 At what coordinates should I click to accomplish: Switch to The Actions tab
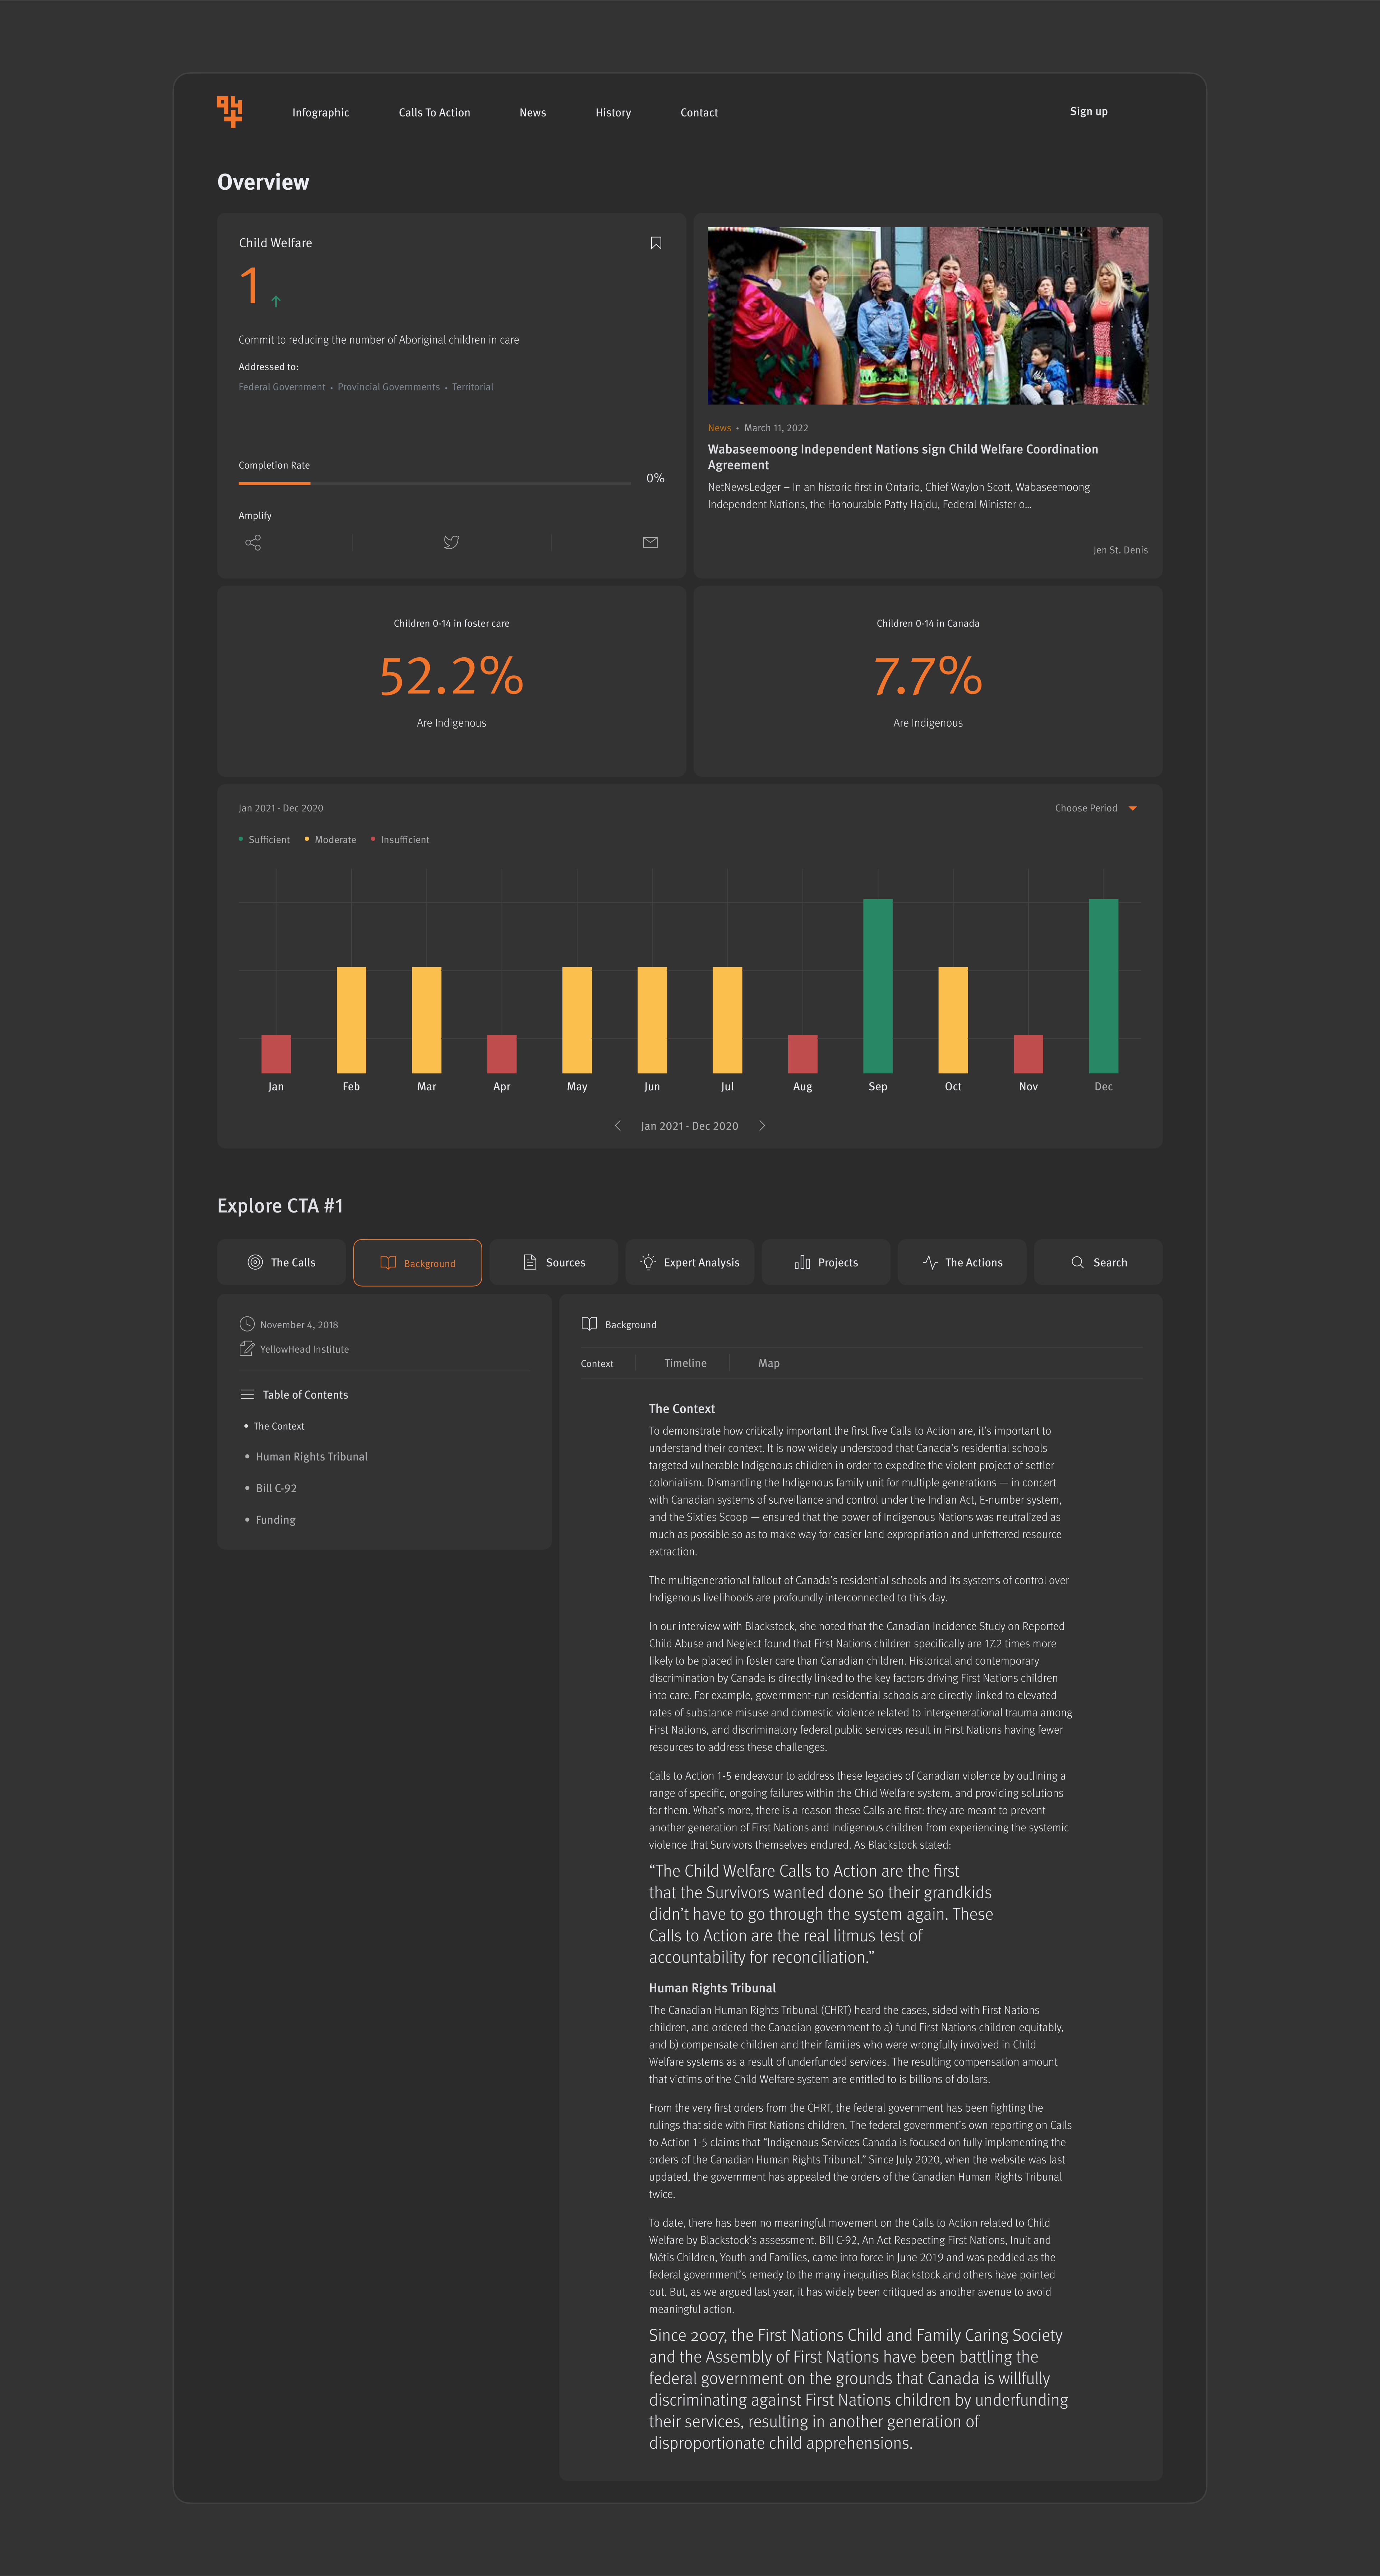click(962, 1262)
